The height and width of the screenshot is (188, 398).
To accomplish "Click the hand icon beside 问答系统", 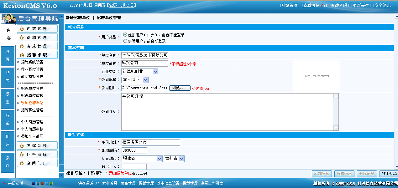I will 22,155.
